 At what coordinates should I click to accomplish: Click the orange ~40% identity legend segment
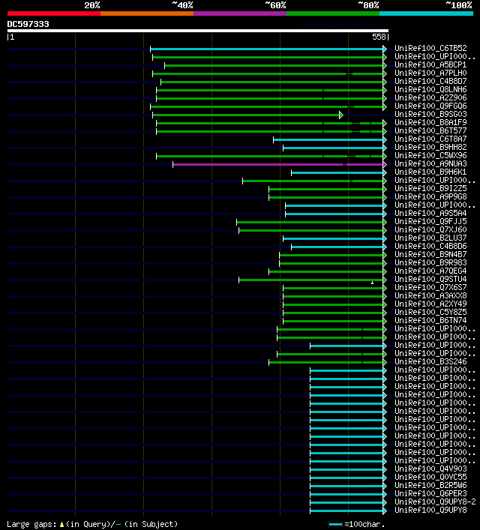click(147, 13)
